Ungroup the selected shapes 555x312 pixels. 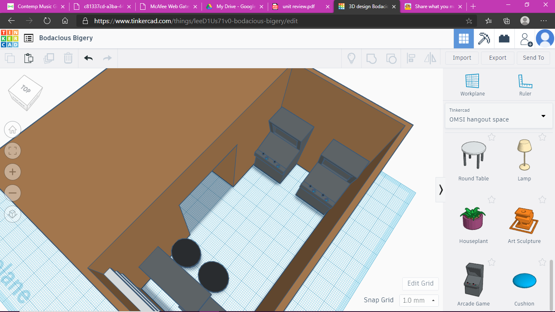(x=391, y=58)
